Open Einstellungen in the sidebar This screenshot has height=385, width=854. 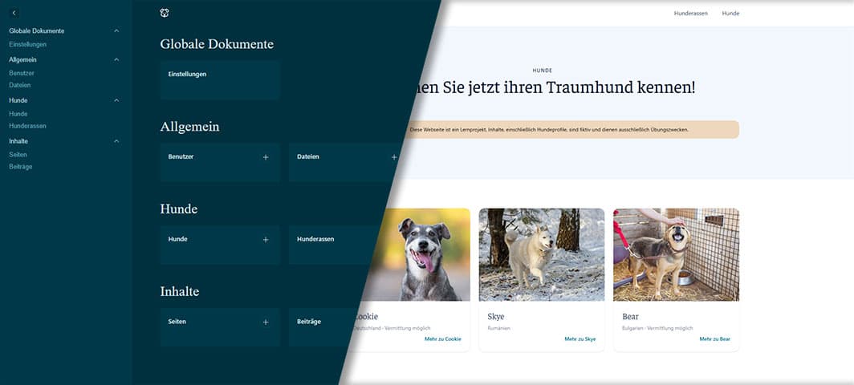(27, 44)
